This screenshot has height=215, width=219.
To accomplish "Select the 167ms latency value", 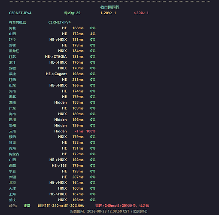I will (78, 194).
